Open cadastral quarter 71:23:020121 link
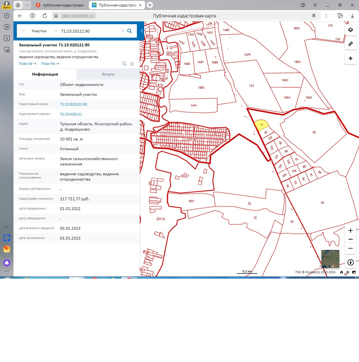The height and width of the screenshot is (362, 359). (x=71, y=114)
